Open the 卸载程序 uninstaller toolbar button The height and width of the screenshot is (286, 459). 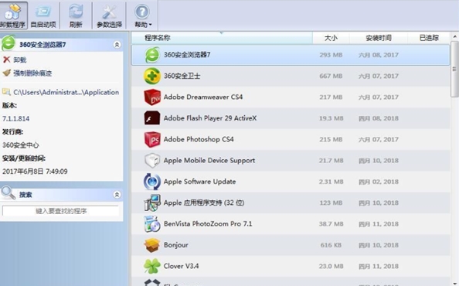pos(13,15)
